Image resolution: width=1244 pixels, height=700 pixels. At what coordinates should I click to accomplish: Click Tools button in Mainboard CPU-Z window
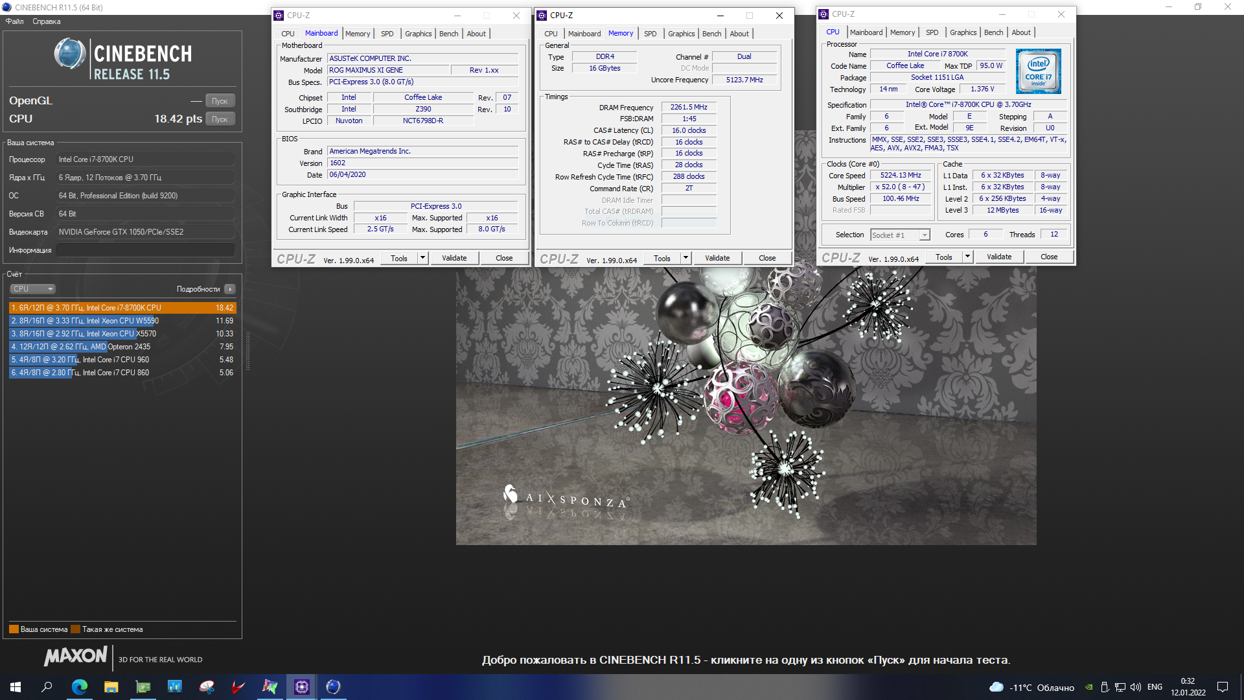[x=399, y=258]
